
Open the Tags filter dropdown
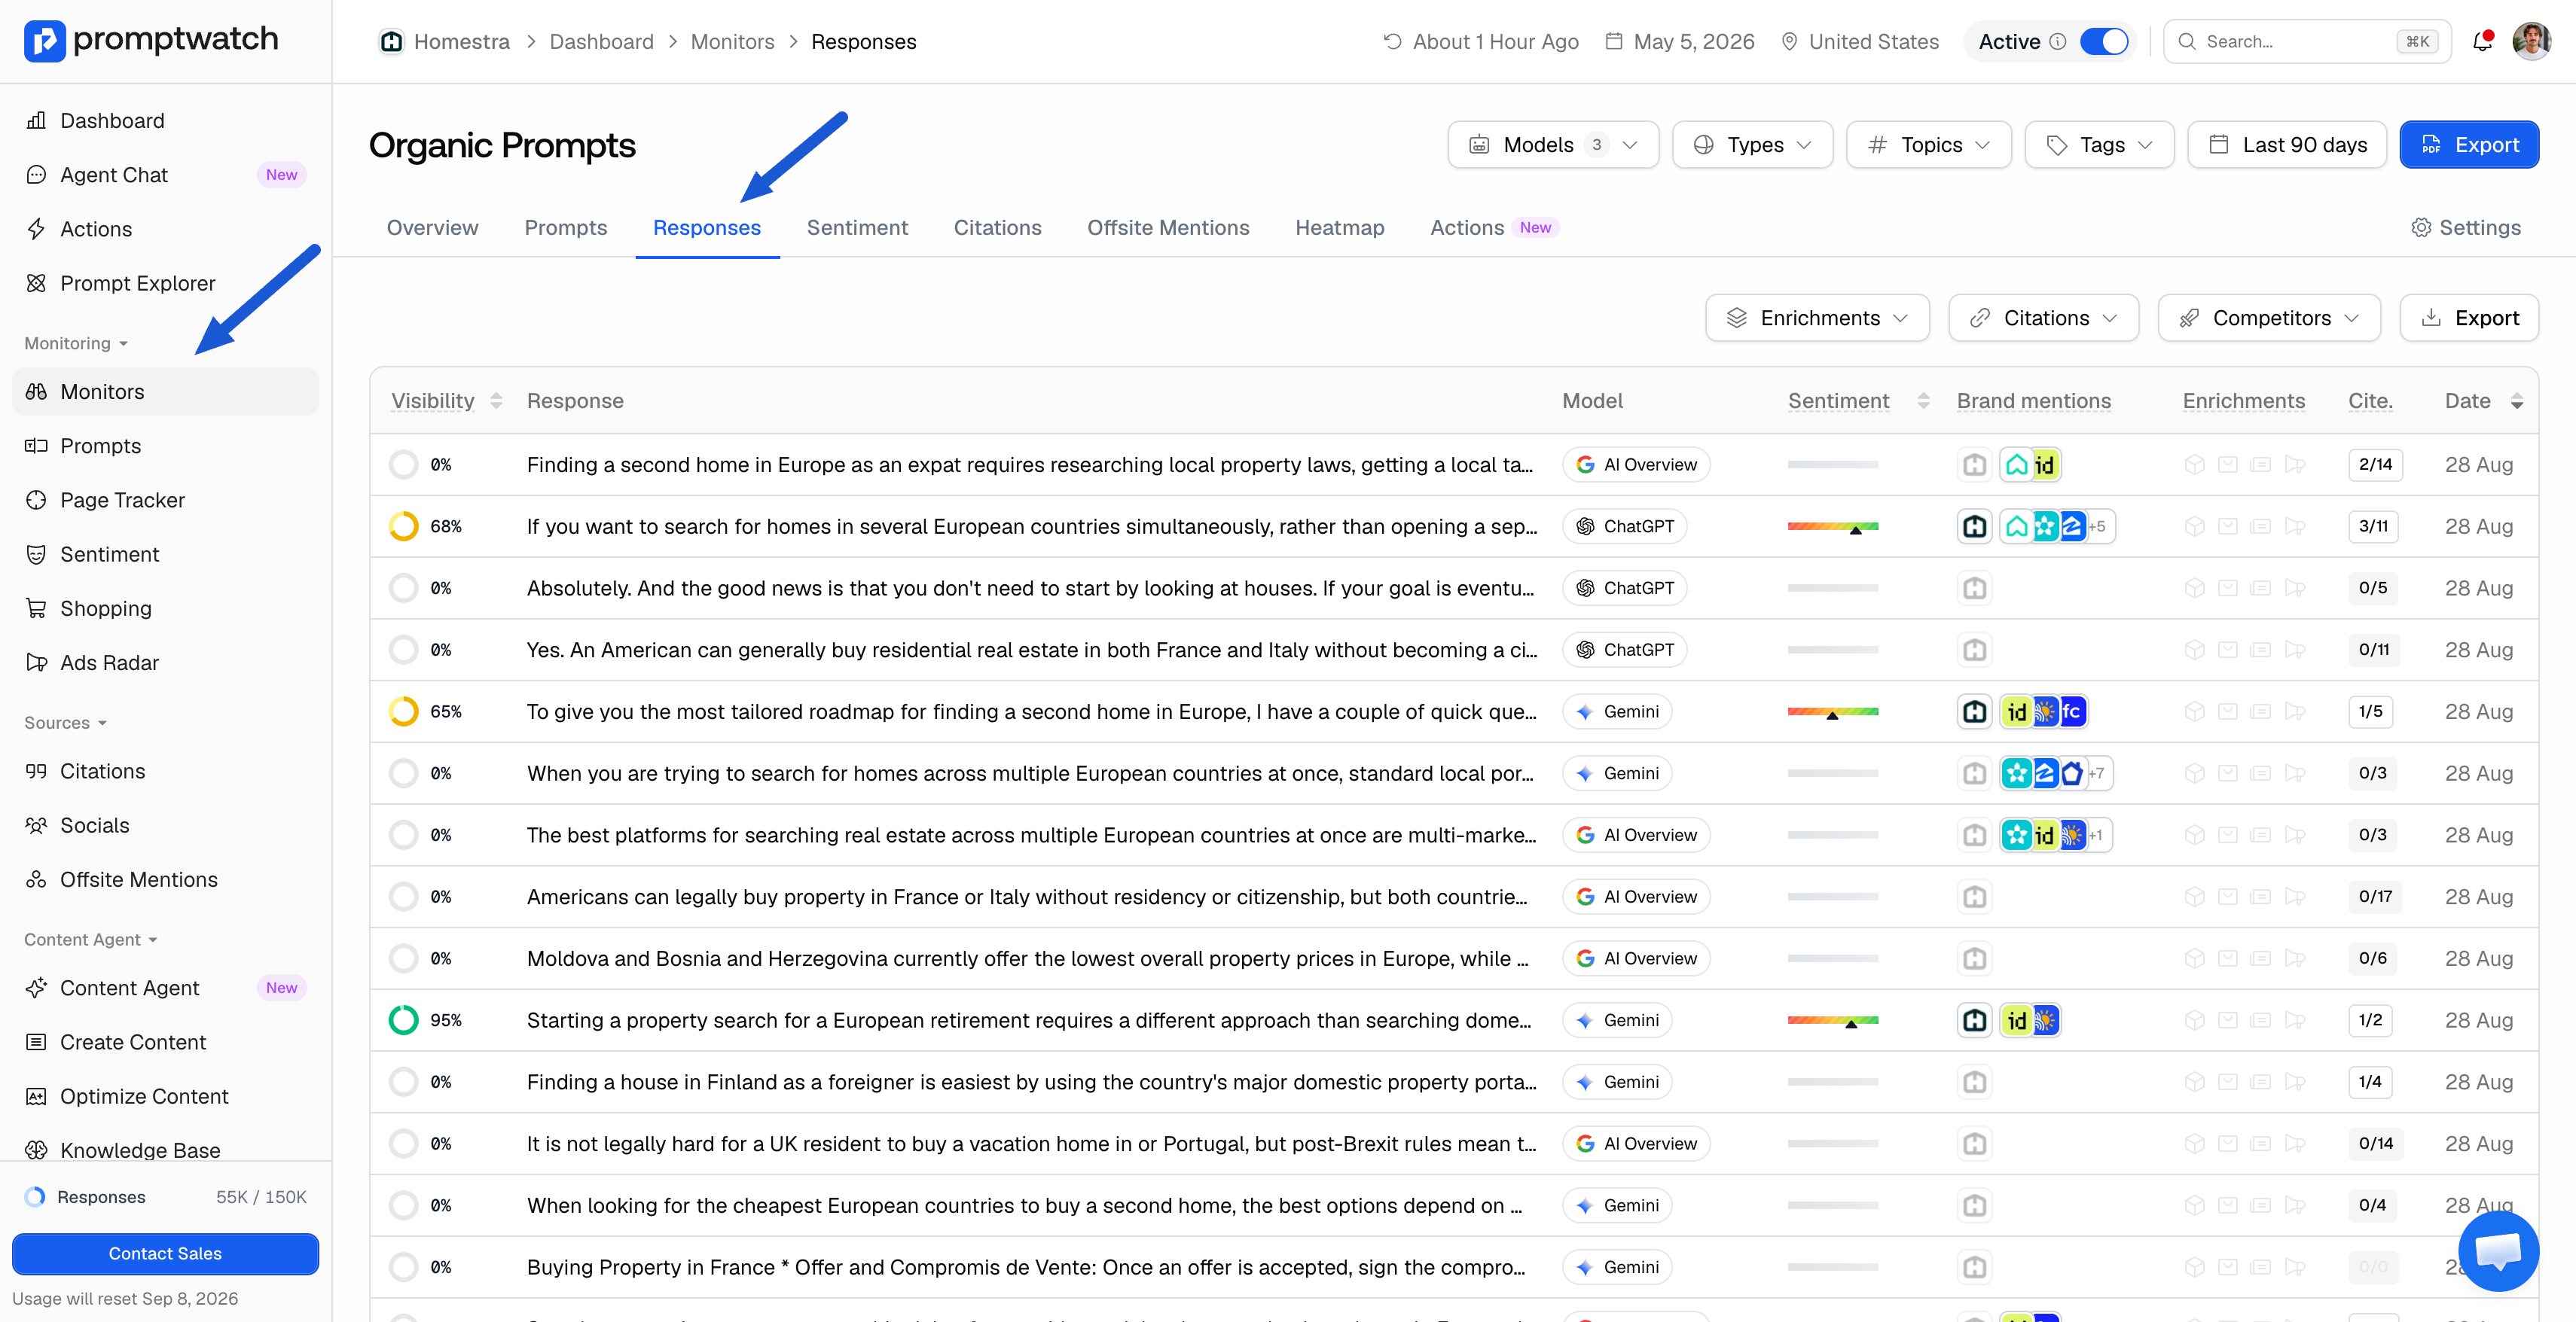(x=2099, y=145)
